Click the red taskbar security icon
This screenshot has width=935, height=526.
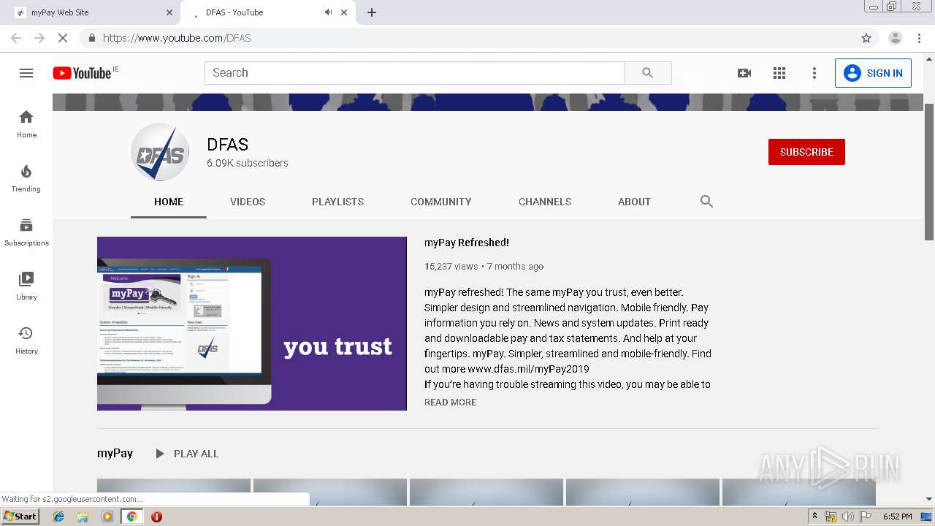click(x=156, y=517)
